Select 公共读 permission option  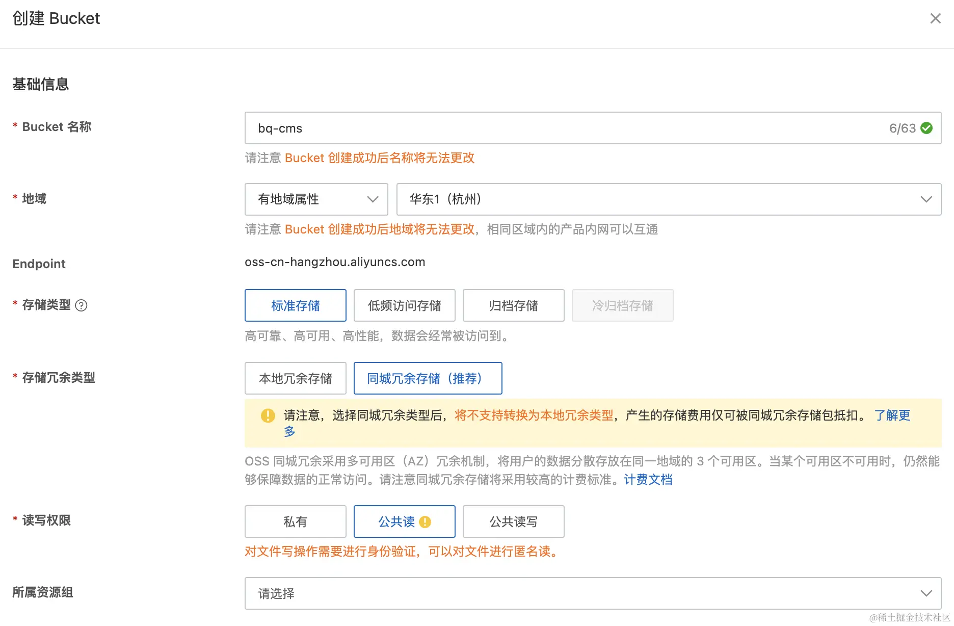click(396, 521)
